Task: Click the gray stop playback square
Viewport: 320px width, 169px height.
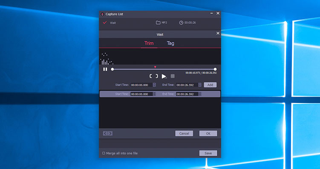Action: pos(173,76)
